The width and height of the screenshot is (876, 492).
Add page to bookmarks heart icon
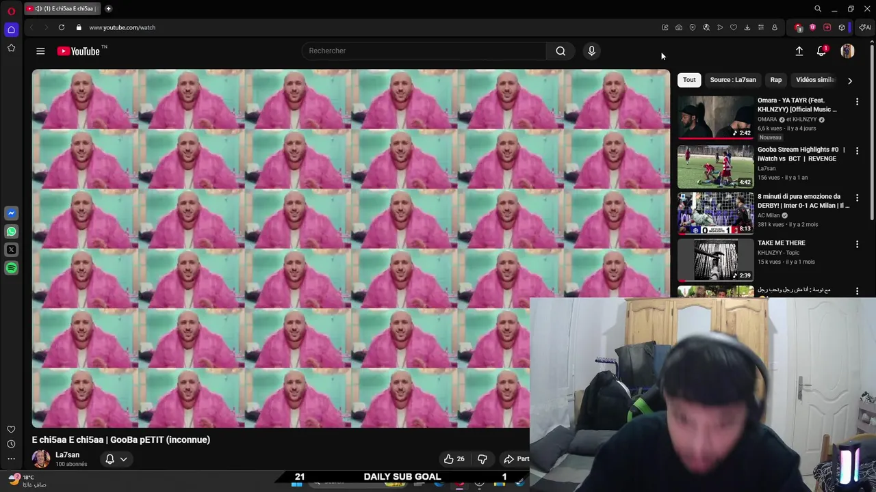[x=733, y=27]
